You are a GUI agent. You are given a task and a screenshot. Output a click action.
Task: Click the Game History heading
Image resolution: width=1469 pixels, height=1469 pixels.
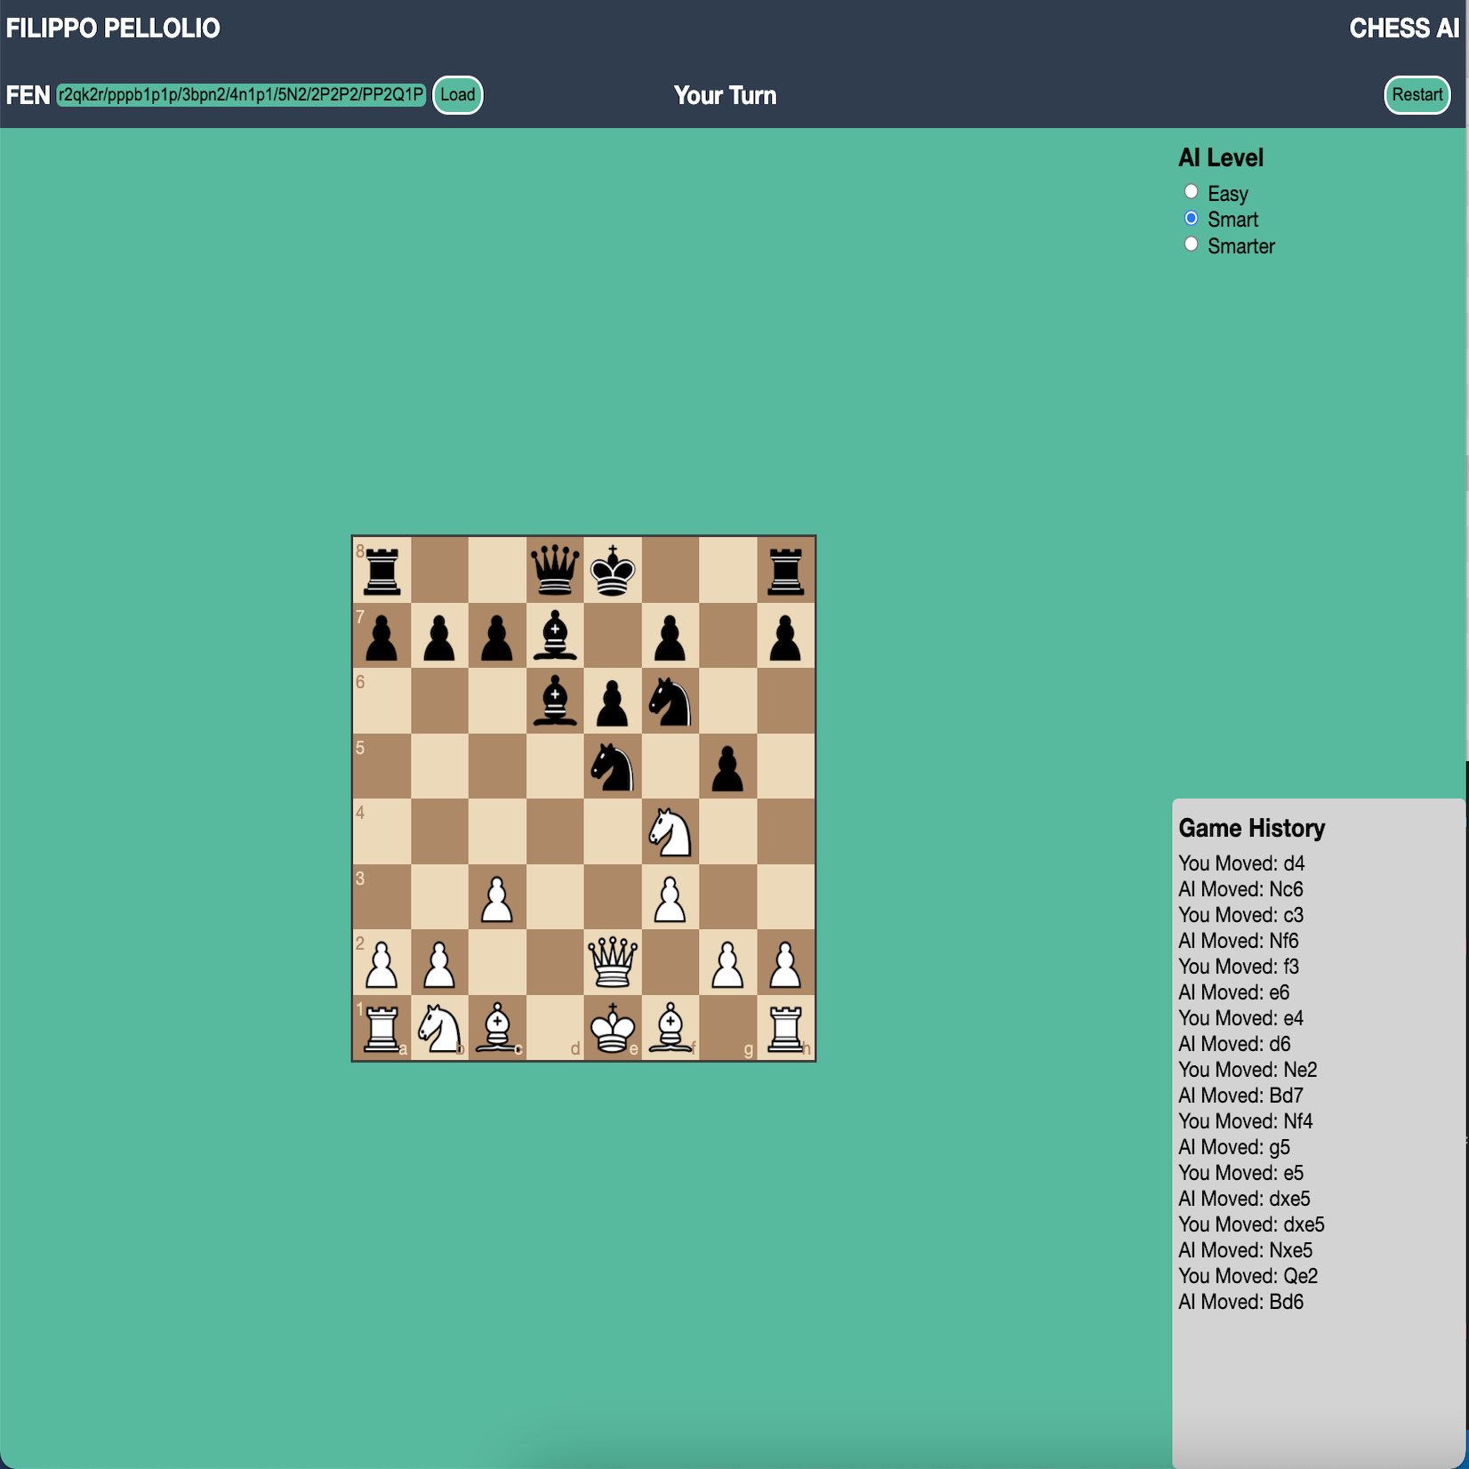[x=1251, y=828]
